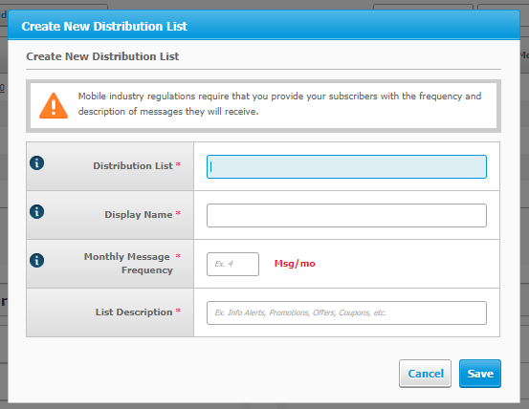Save the new distribution list

(480, 374)
